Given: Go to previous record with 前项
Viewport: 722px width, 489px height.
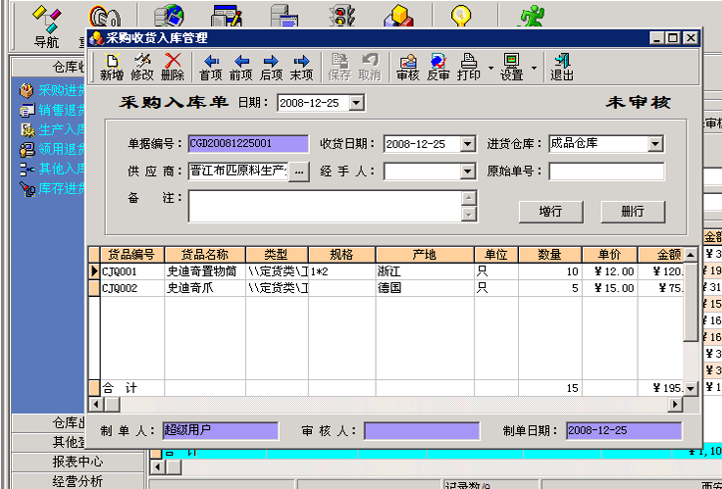Looking at the screenshot, I should tap(241, 68).
